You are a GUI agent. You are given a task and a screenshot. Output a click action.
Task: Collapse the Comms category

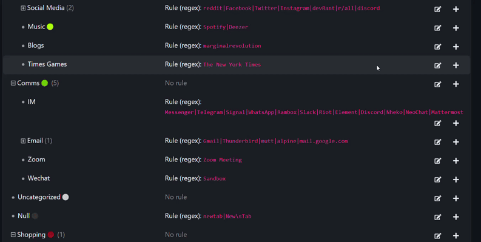(x=13, y=83)
